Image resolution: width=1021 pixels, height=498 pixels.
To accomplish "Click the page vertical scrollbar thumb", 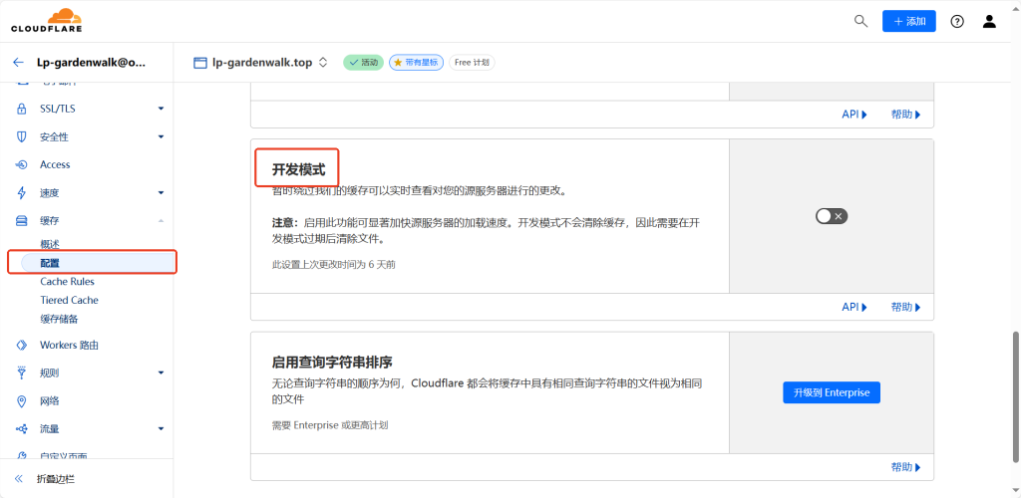I will tap(1014, 397).
